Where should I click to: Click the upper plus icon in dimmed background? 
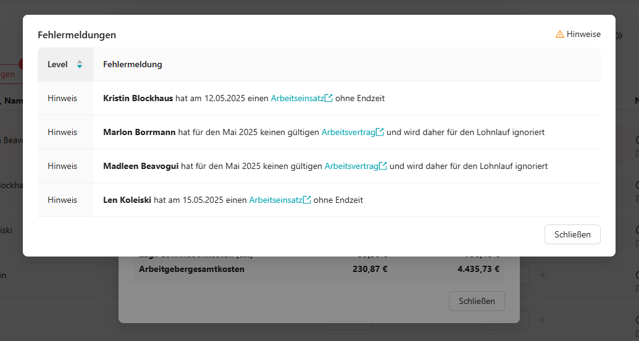543,275
